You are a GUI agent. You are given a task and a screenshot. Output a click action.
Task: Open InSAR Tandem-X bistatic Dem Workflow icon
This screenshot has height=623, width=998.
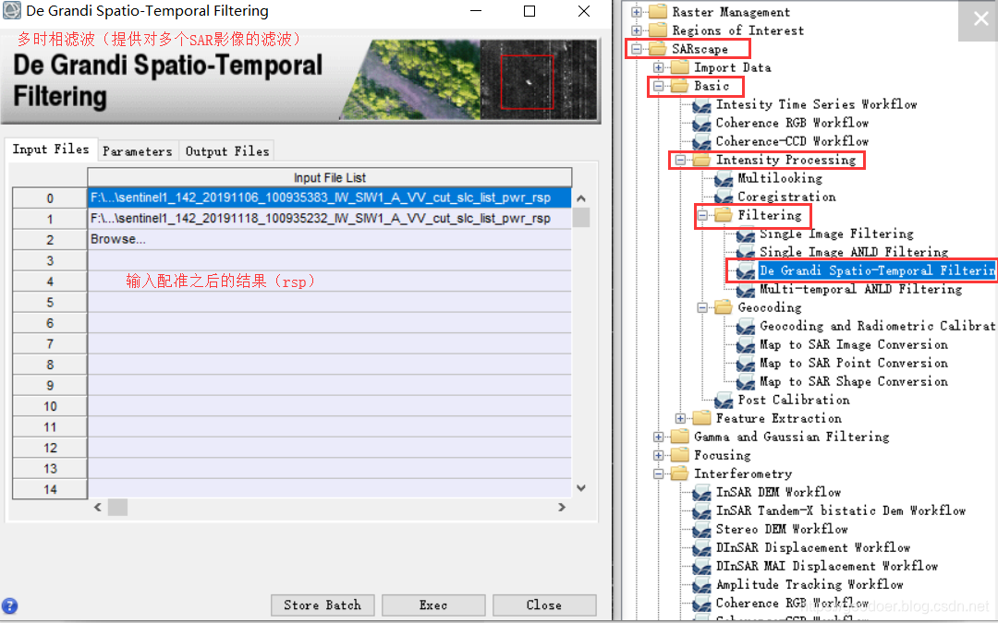tap(702, 511)
